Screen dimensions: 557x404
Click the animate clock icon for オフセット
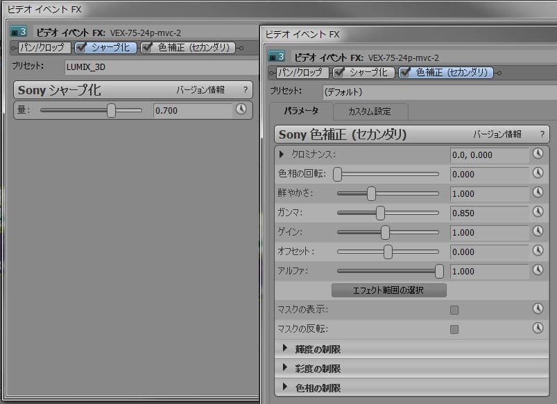tap(538, 252)
